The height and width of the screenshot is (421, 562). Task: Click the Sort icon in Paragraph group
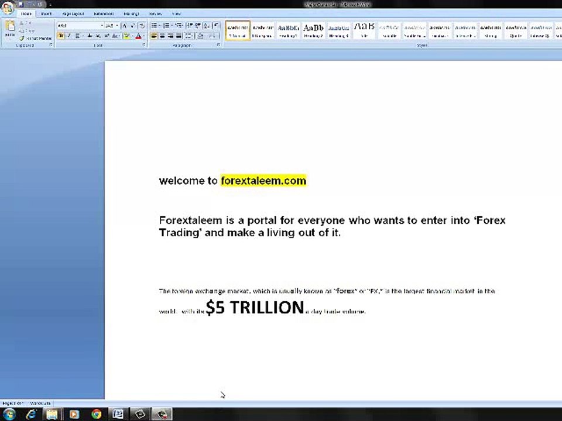pos(207,25)
